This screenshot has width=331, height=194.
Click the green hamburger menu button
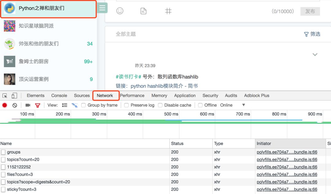tap(102, 8)
